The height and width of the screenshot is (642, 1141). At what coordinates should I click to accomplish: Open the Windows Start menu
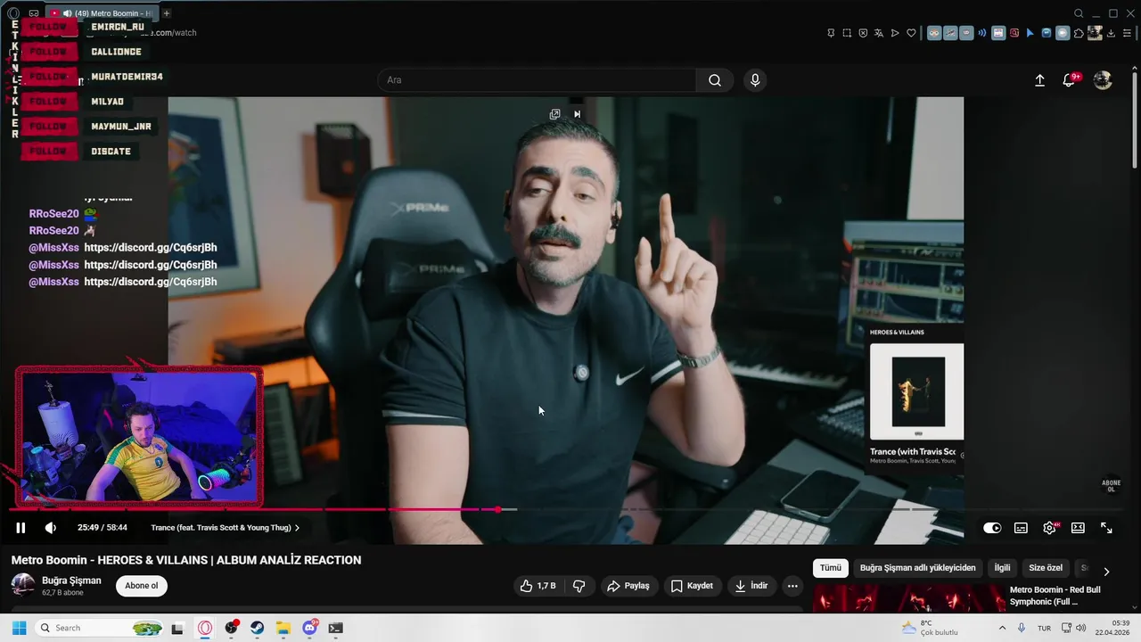19,628
